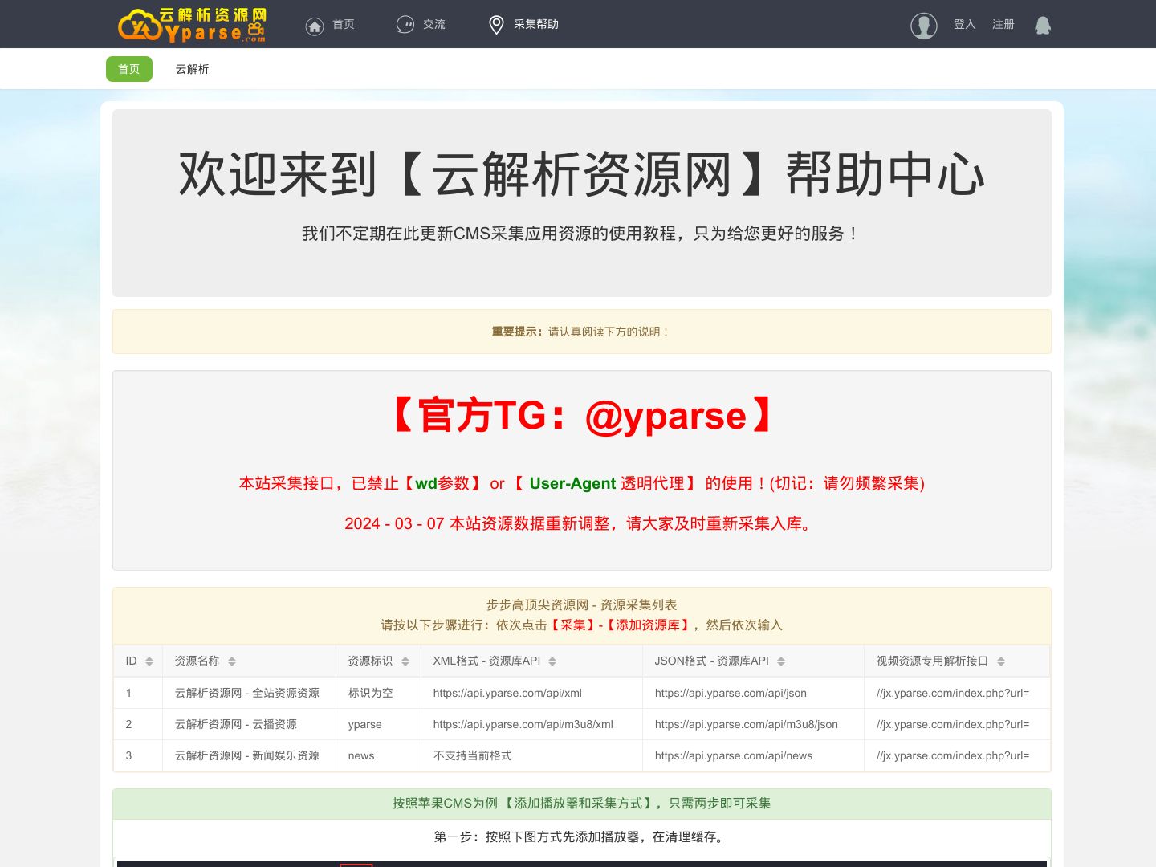Select the 云解析 tab
The image size is (1156, 867).
(x=192, y=69)
